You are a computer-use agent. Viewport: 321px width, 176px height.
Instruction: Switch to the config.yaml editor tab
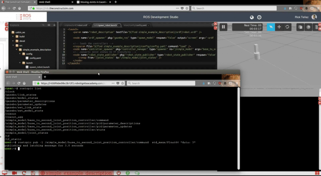pyautogui.click(x=135, y=25)
